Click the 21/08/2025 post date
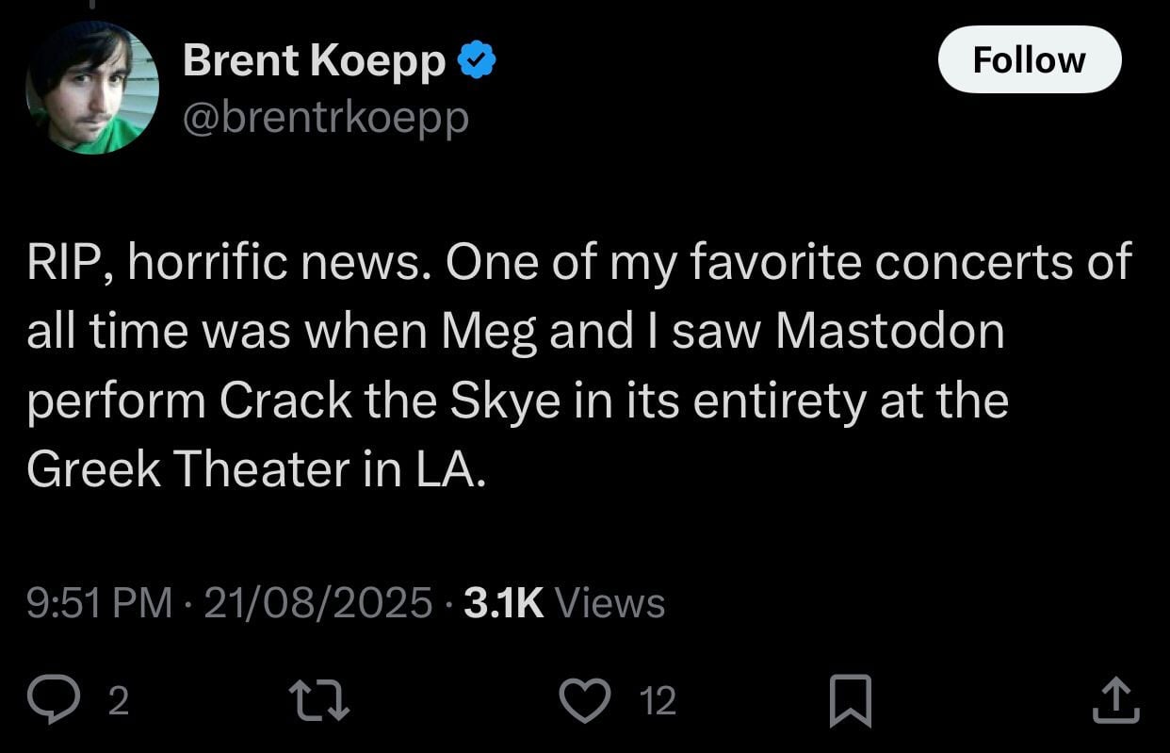This screenshot has width=1170, height=753. 317,602
